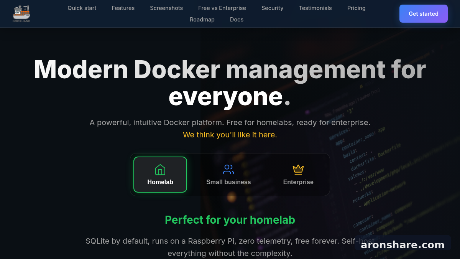Switch to the Small business label
The width and height of the screenshot is (460, 259).
(228, 182)
